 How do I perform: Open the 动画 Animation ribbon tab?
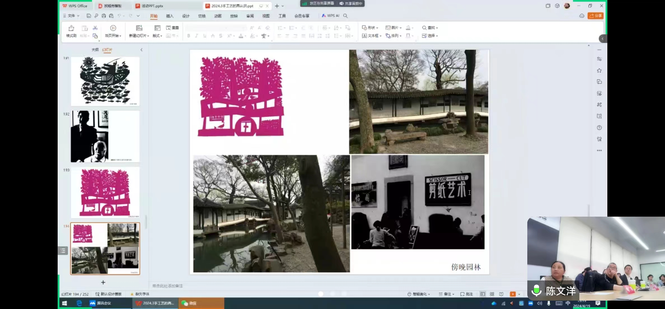click(218, 16)
